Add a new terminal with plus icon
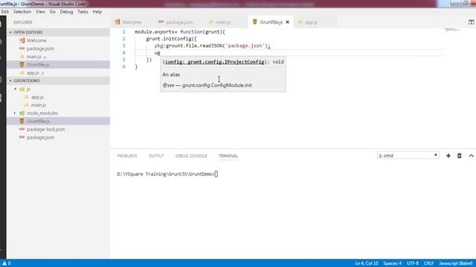This screenshot has height=267, width=476. coord(448,156)
